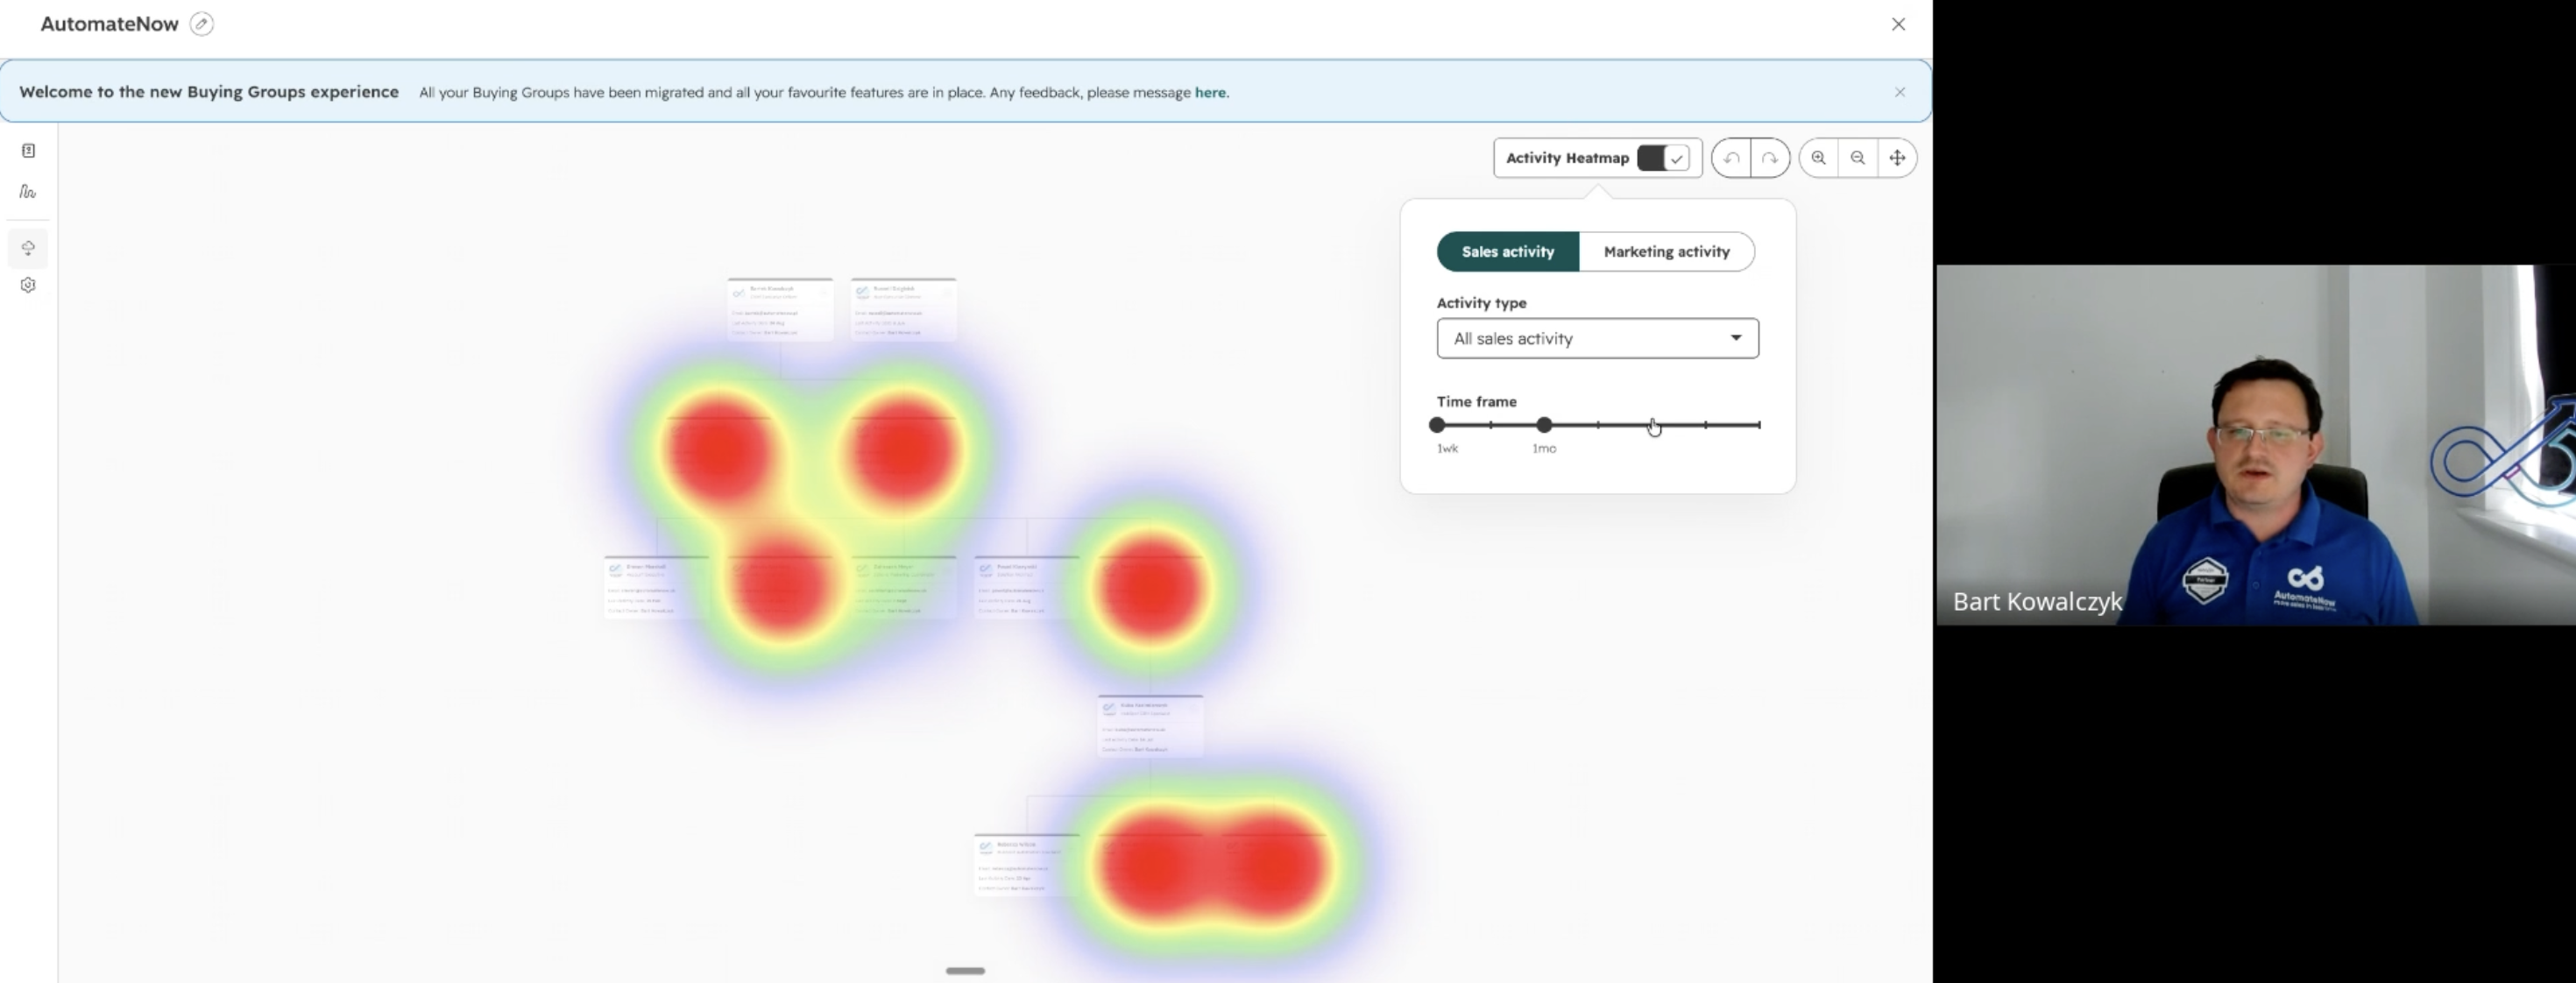Image resolution: width=2576 pixels, height=983 pixels.
Task: Zoom in with the magnifier plus icon
Action: point(1819,158)
